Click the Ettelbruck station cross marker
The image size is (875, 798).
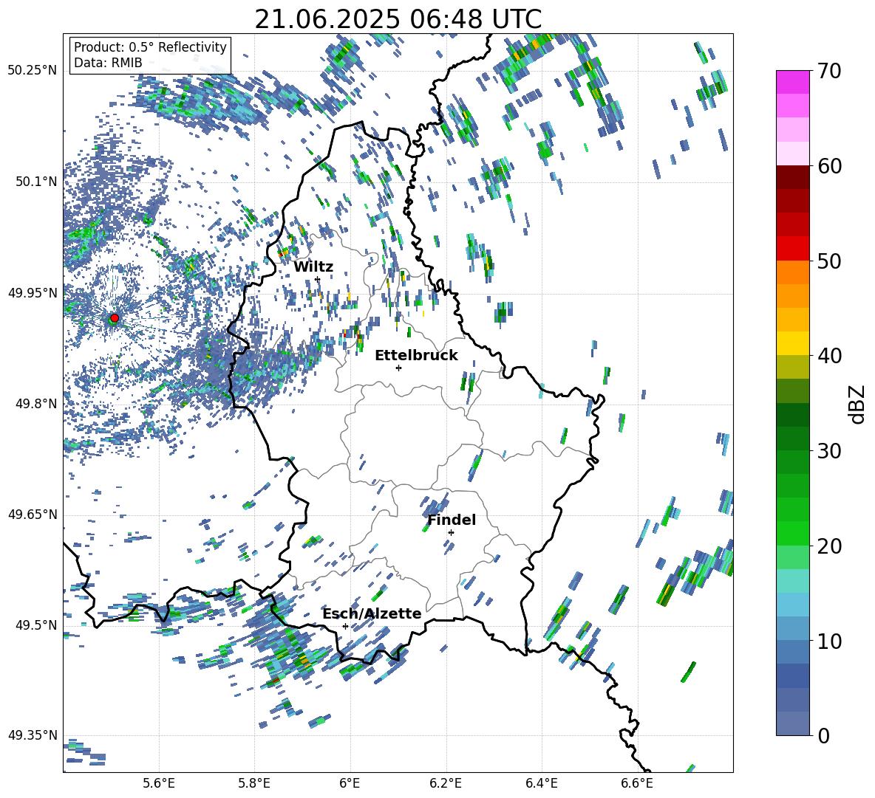pyautogui.click(x=398, y=368)
